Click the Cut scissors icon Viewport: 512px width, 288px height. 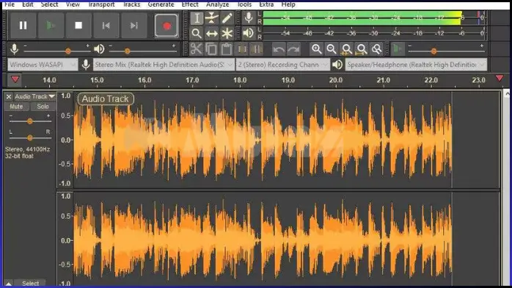[197, 49]
